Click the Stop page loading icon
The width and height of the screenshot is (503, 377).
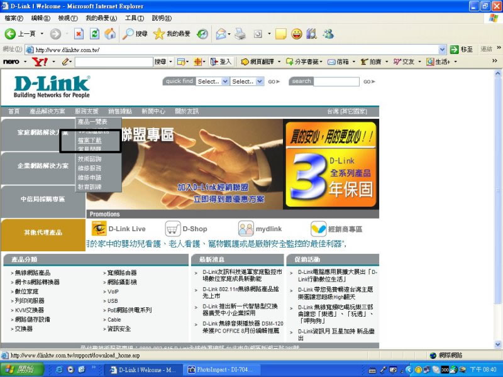click(x=79, y=34)
